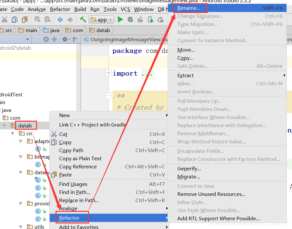The width and height of the screenshot is (292, 229).
Task: Choose Cut in context menu
Action: [109, 134]
